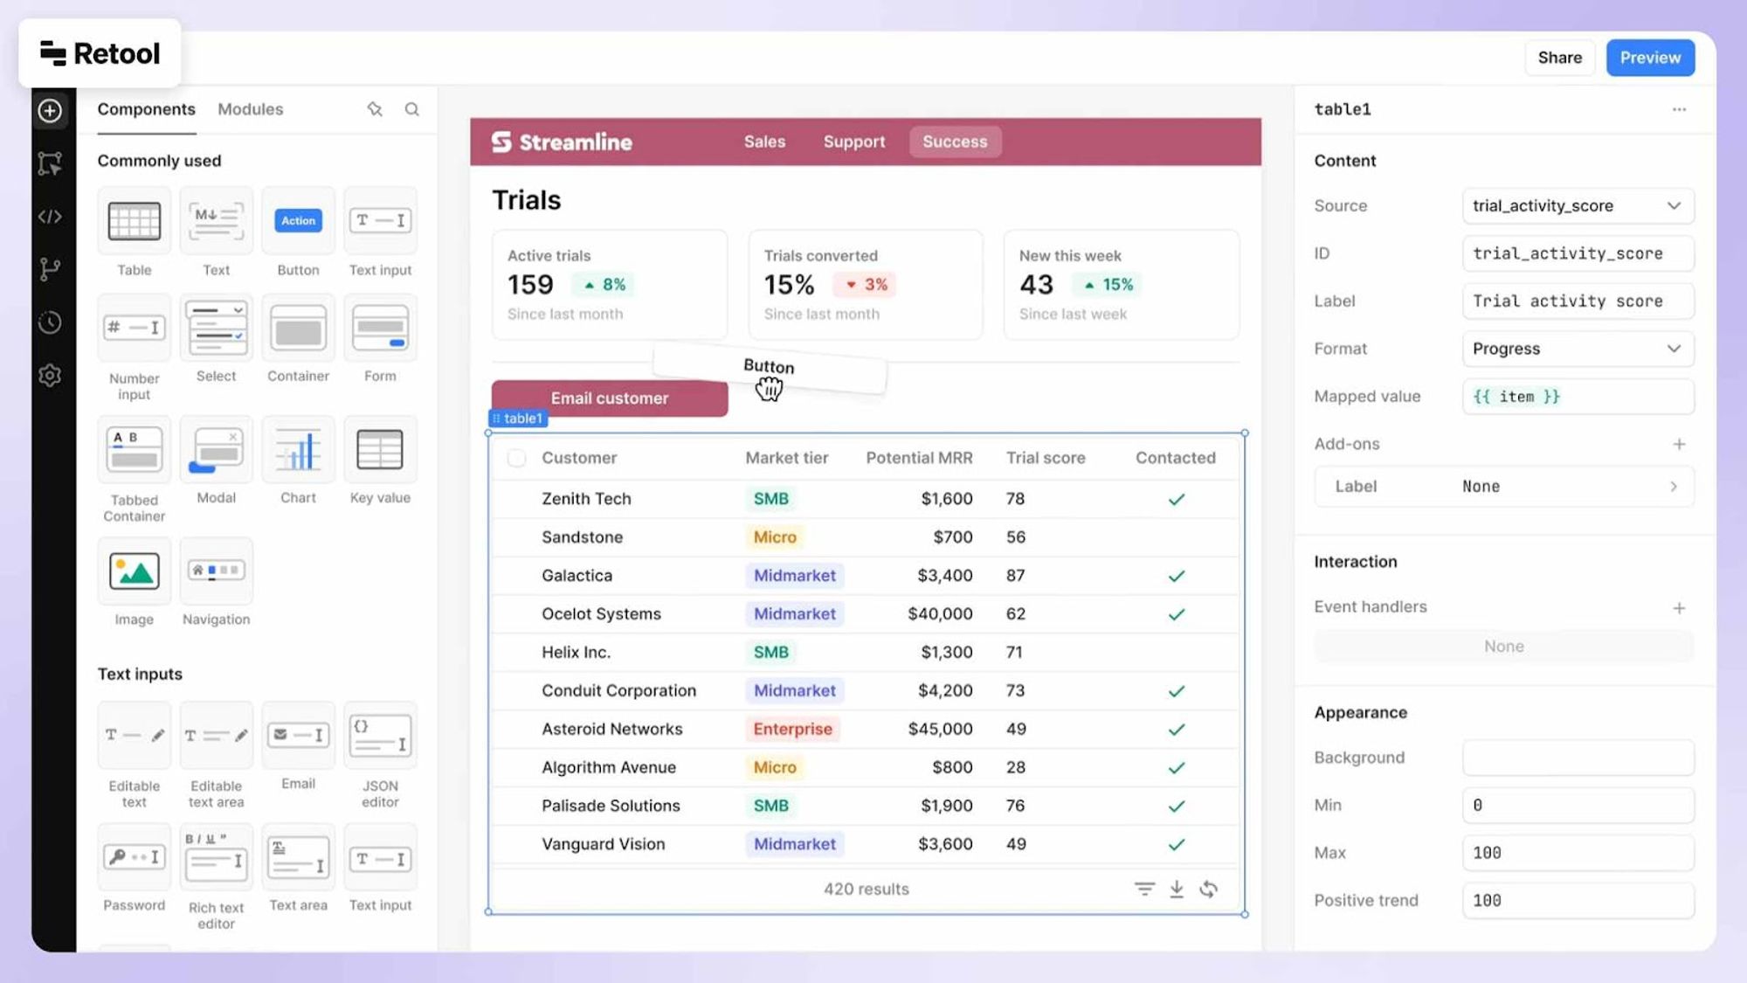This screenshot has height=983, width=1747.
Task: Select the Success navigation item
Action: click(955, 142)
